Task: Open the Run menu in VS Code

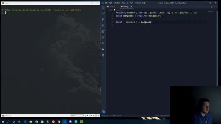Action: [x=132, y=3]
